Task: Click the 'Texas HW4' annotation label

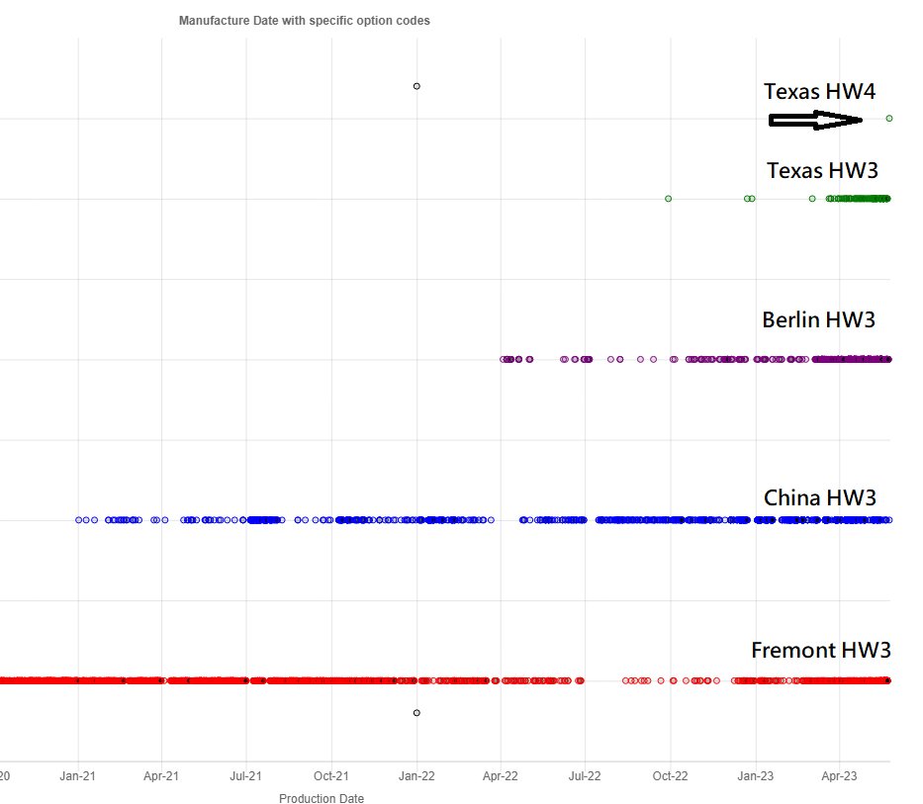Action: click(x=819, y=91)
